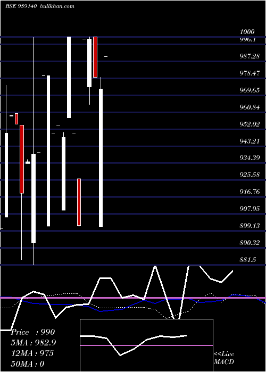Click the 12MA : 975 readout
The width and height of the screenshot is (266, 372).
[x=32, y=353]
